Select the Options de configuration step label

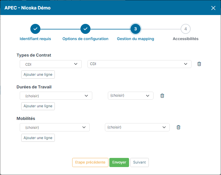click(85, 39)
